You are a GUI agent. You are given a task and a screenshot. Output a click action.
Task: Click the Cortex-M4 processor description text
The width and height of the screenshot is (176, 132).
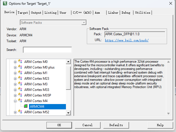(x=119, y=74)
